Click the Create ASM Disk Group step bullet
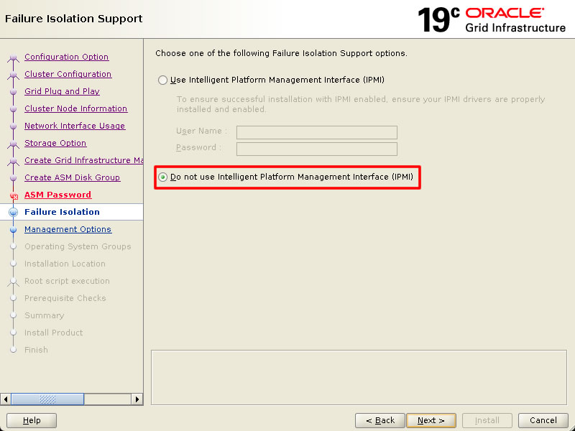Screen dimensions: 575x431 (13, 177)
